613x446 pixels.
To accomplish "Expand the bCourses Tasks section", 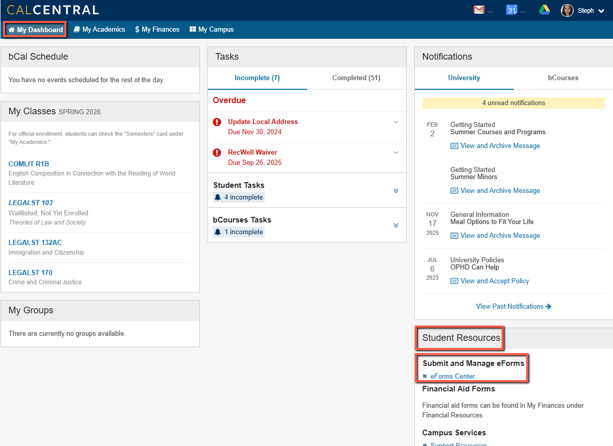I will pyautogui.click(x=396, y=226).
